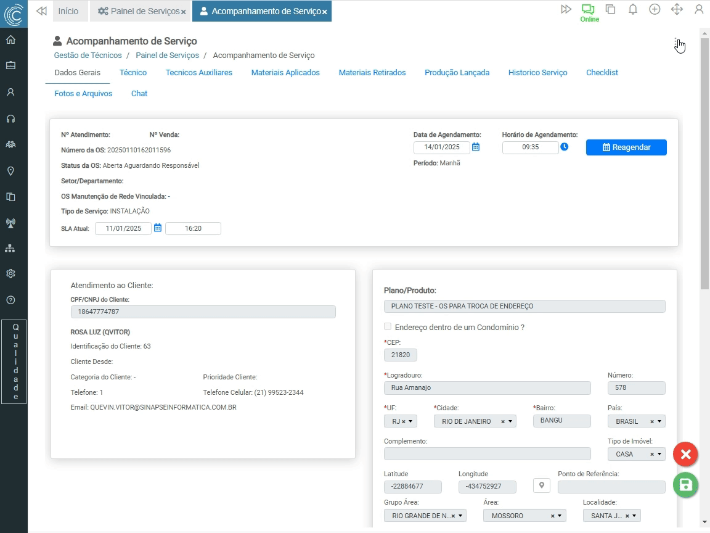Open the headset support icon in sidebar

tap(10, 118)
